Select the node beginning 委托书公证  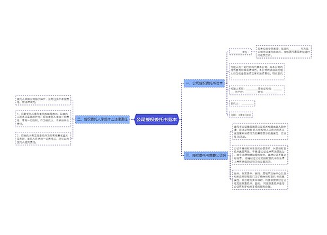point(260,132)
